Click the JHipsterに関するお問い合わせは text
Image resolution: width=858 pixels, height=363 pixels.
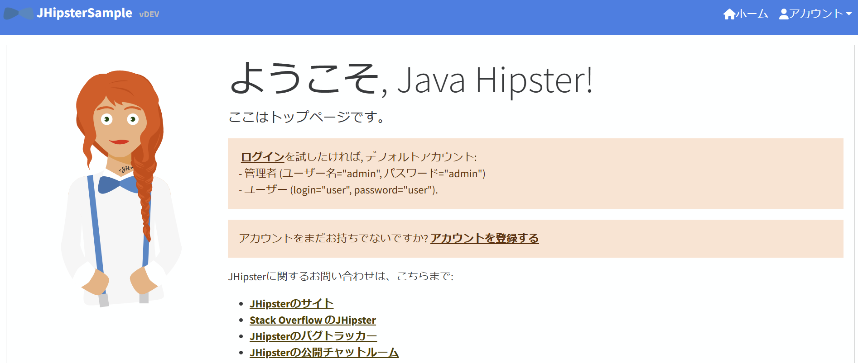click(x=341, y=276)
